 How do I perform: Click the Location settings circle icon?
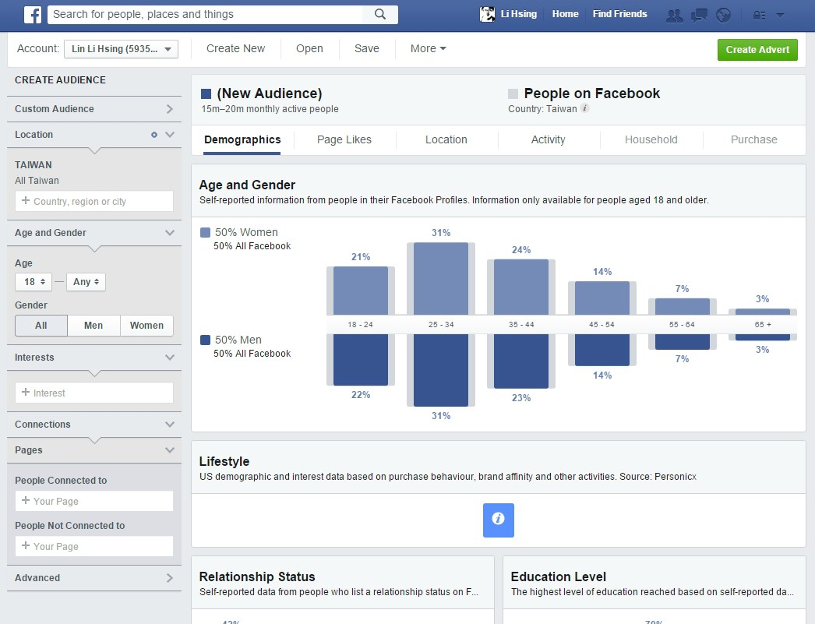point(153,135)
